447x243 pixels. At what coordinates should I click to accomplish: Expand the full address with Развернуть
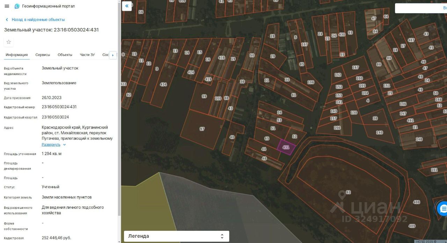51,145
